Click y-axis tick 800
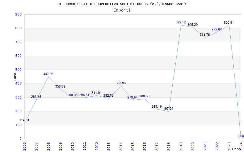244x152 pixels. click(18, 28)
